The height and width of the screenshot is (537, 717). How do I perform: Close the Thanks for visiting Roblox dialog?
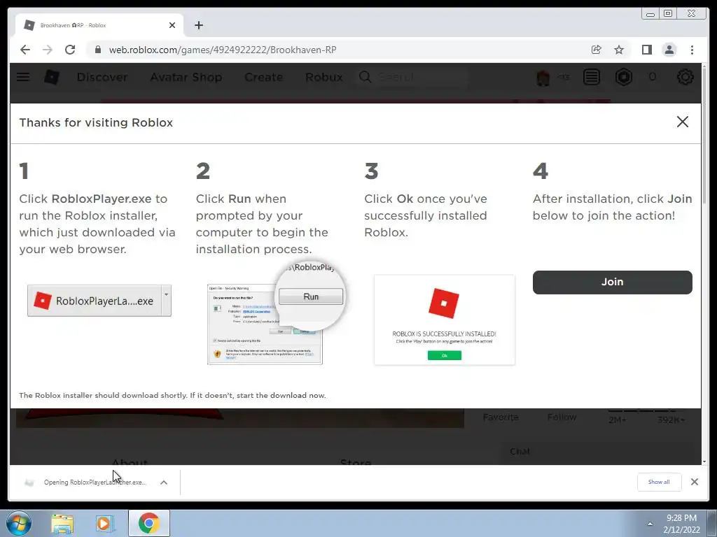682,122
